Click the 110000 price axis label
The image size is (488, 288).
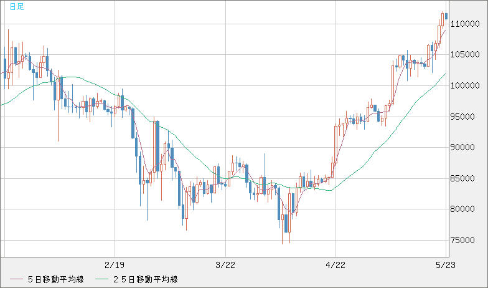click(x=465, y=24)
